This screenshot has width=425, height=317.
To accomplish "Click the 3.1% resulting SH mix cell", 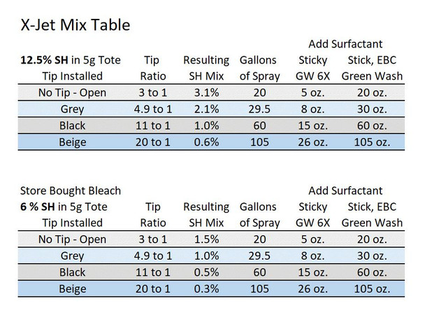I will [206, 93].
